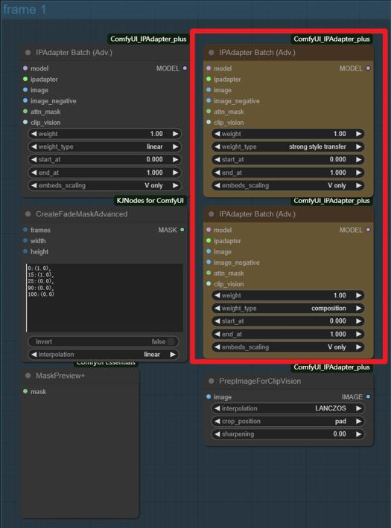Click attn_mask input port on the composition IPAdapter node
The width and height of the screenshot is (391, 528).
(x=209, y=273)
